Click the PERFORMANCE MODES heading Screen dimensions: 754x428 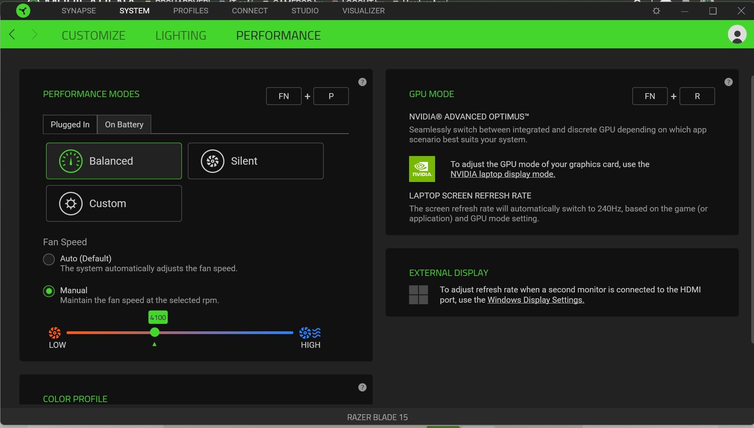pos(91,94)
